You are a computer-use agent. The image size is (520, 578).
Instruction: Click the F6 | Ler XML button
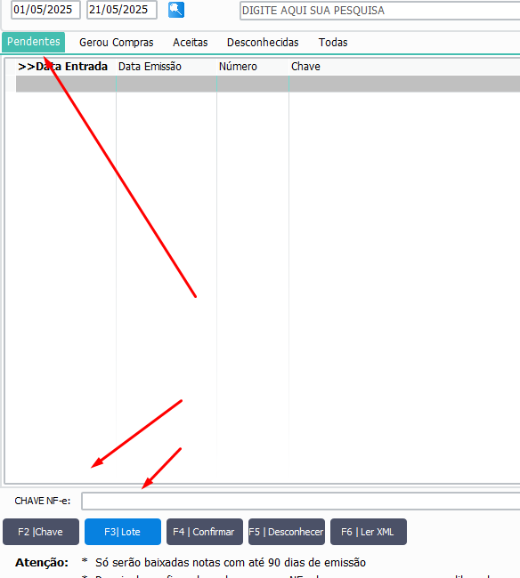click(x=369, y=532)
